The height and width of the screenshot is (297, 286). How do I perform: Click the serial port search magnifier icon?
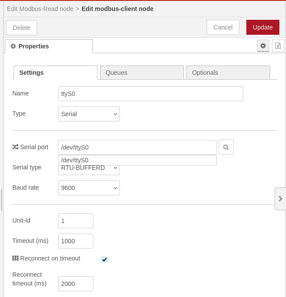tap(226, 147)
